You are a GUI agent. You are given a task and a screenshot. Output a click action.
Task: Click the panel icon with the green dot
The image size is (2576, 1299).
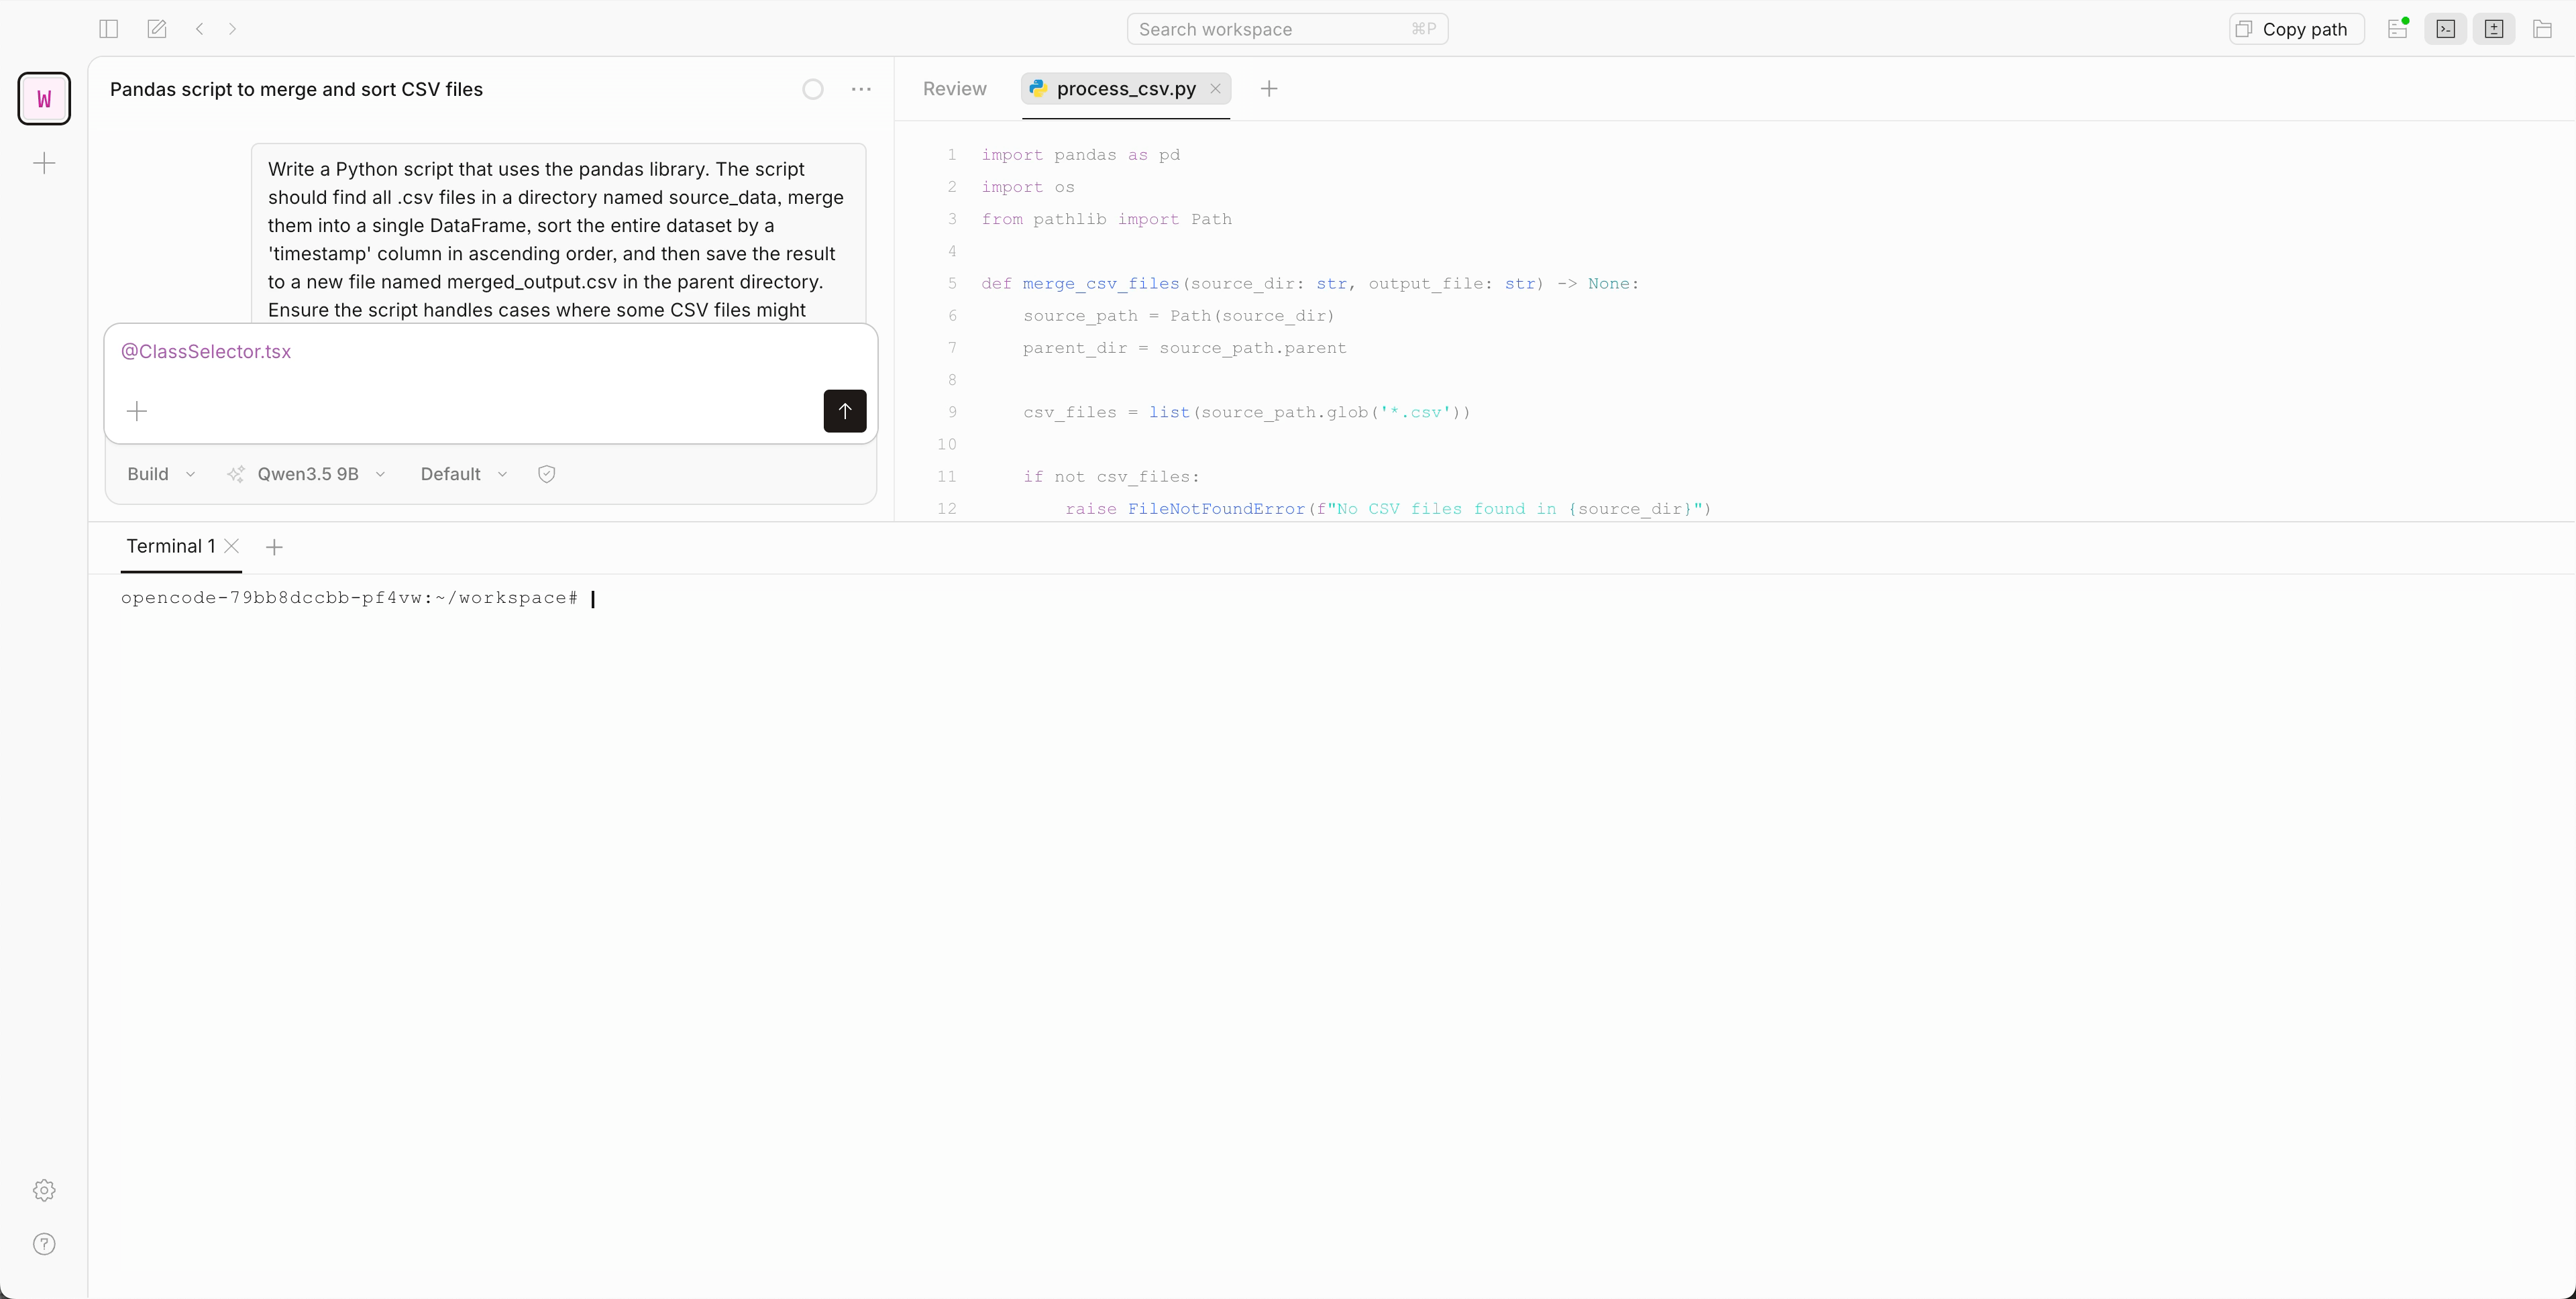click(2397, 29)
